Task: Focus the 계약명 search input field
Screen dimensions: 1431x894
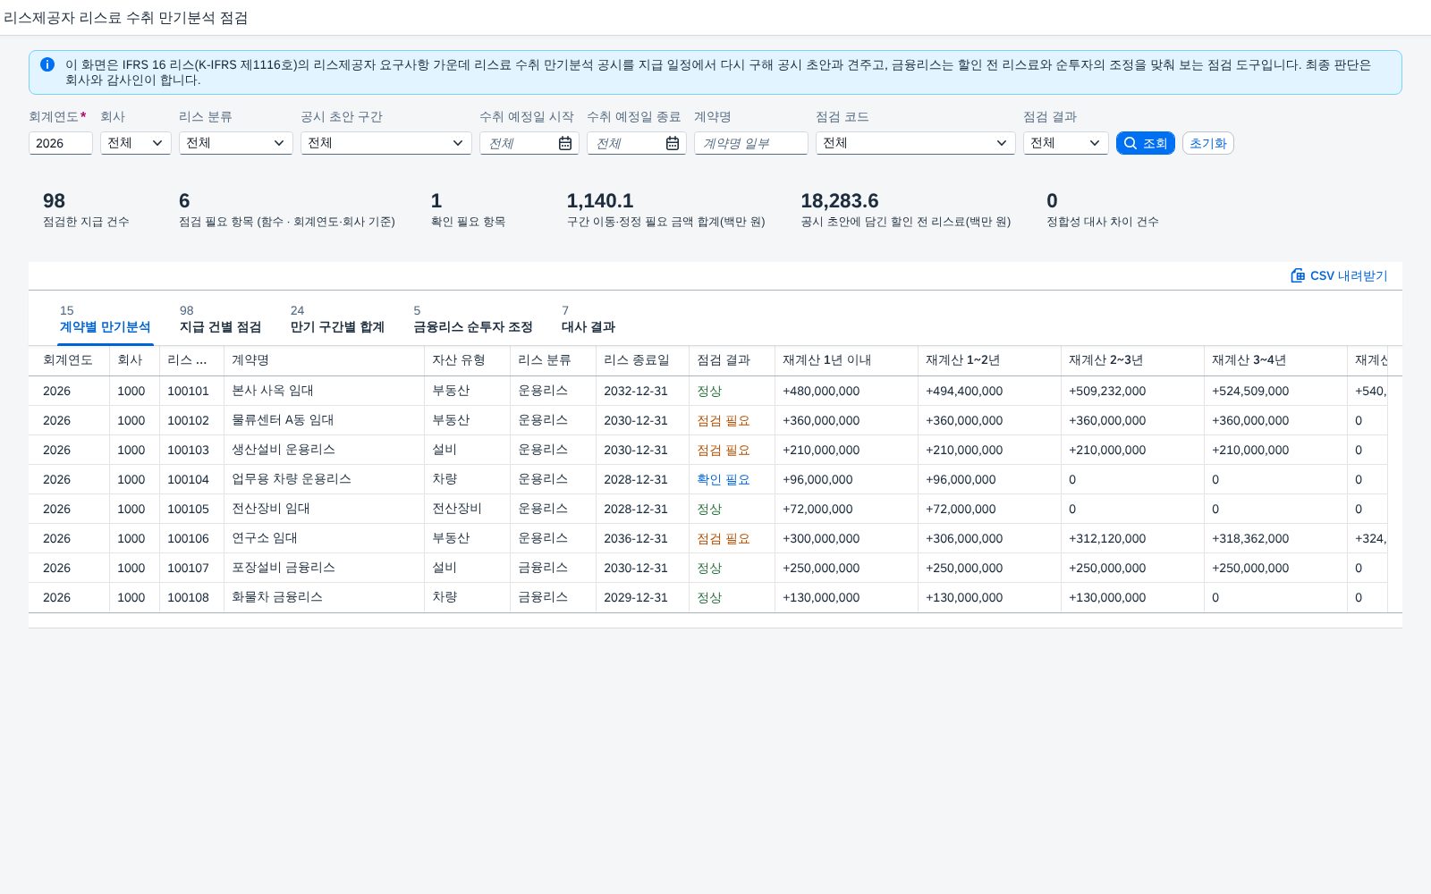Action: pos(750,143)
